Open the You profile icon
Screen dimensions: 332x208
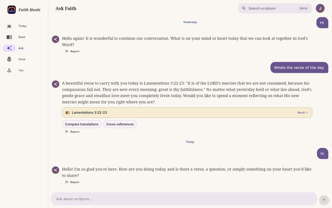point(9,70)
